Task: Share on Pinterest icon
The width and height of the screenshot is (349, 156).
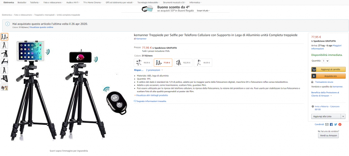Action: click(340, 124)
